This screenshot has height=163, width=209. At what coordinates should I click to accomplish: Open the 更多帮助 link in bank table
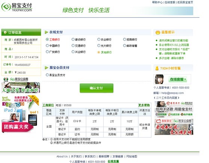pyautogui.click(x=144, y=105)
